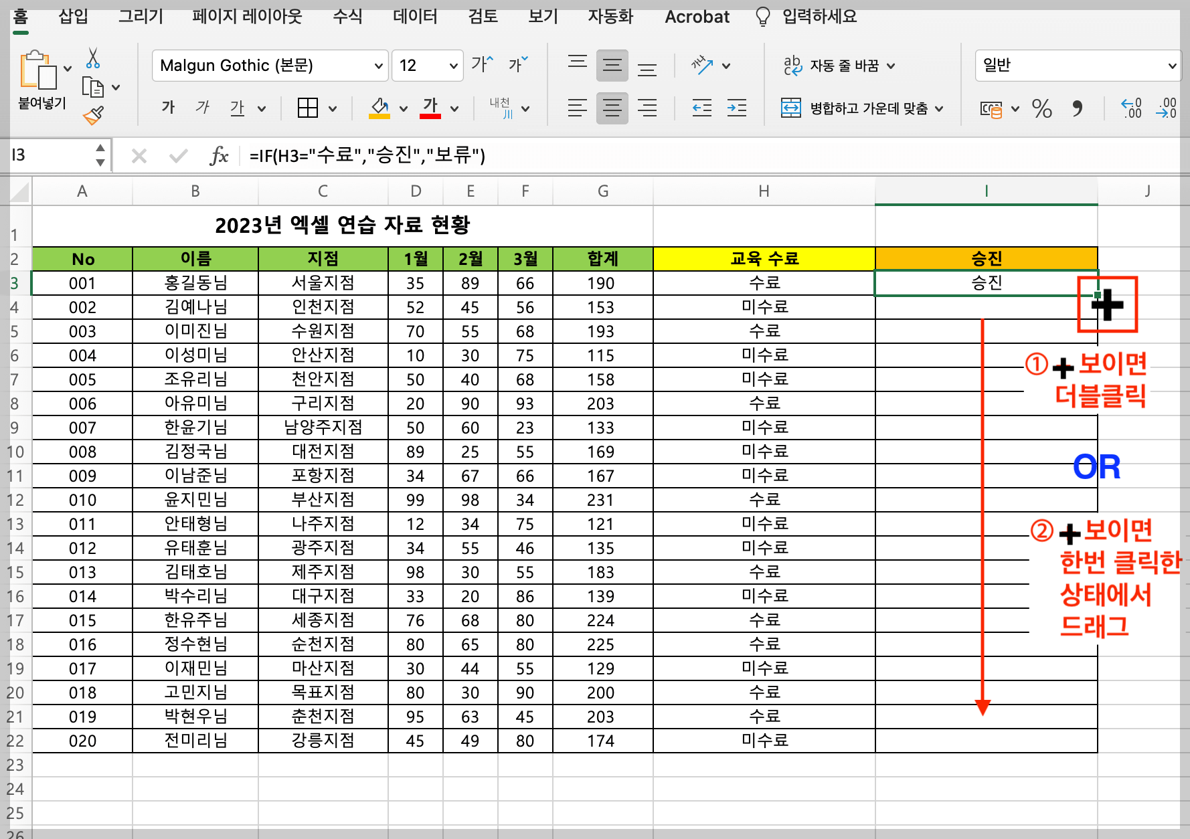The image size is (1190, 839).
Task: Toggle underline formatting
Action: pos(238,108)
